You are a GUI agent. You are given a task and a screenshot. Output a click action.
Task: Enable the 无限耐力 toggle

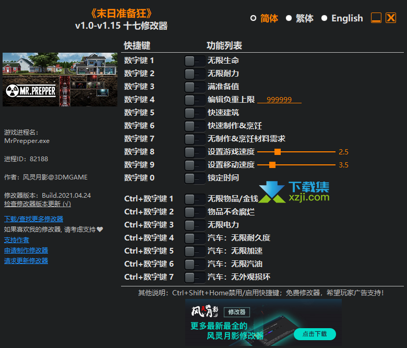click(195, 74)
